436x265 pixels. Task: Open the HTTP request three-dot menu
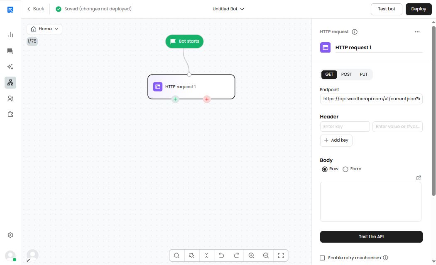pyautogui.click(x=417, y=32)
